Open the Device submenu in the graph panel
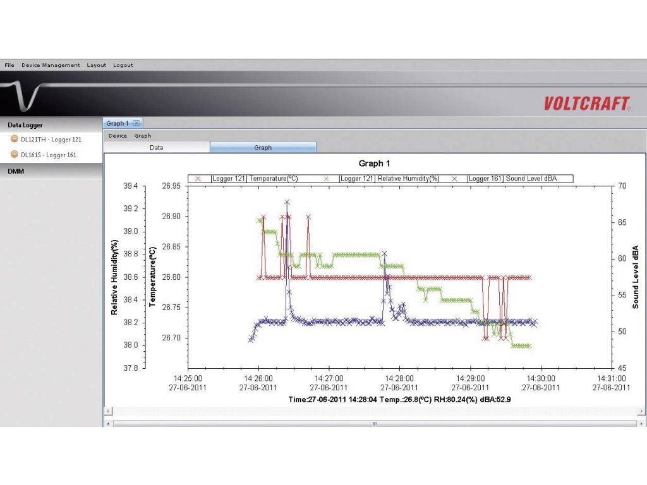This screenshot has width=647, height=485. [x=118, y=136]
